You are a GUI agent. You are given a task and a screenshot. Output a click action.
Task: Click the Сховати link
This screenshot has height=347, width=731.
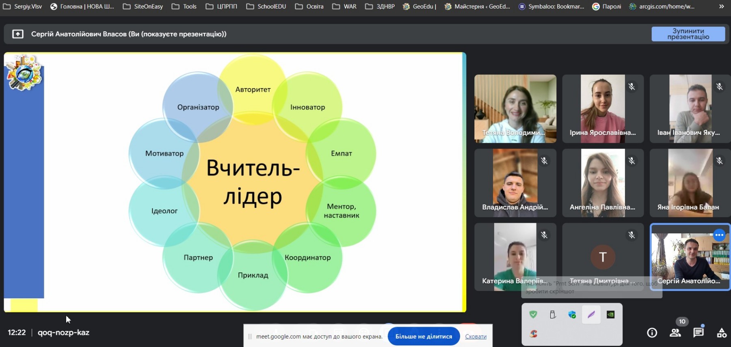click(x=476, y=336)
